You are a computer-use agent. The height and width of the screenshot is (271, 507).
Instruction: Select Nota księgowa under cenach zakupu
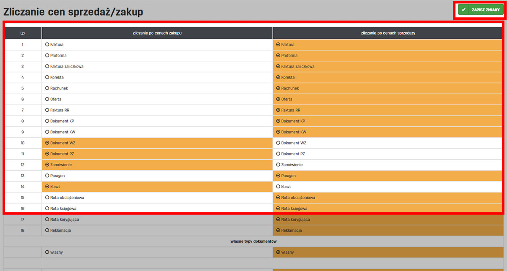coord(47,209)
